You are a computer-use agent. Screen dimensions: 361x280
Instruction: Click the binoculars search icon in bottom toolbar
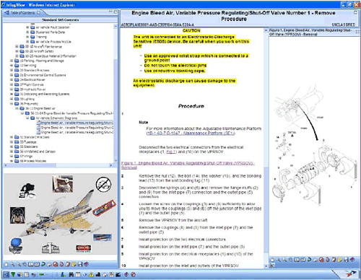click(x=71, y=274)
